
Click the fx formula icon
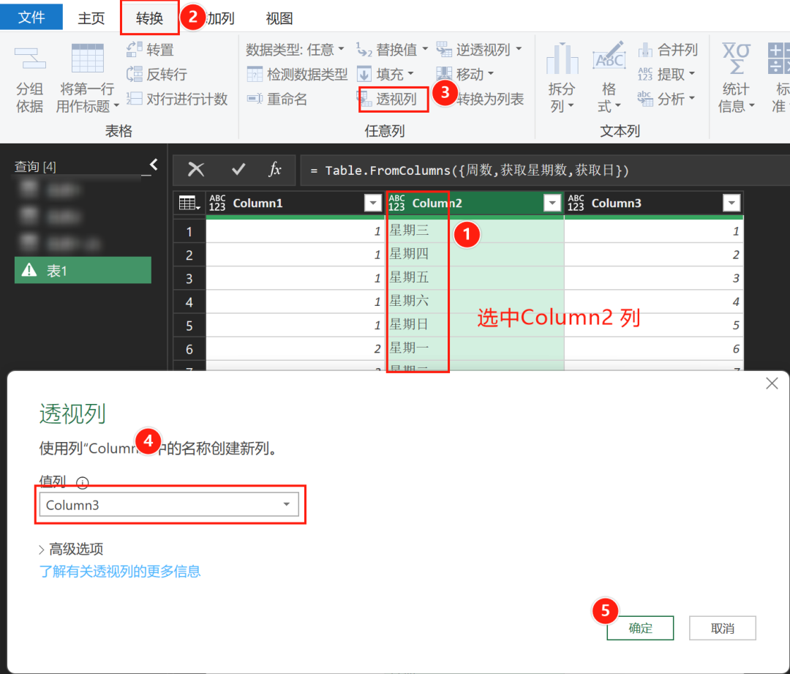pyautogui.click(x=275, y=170)
